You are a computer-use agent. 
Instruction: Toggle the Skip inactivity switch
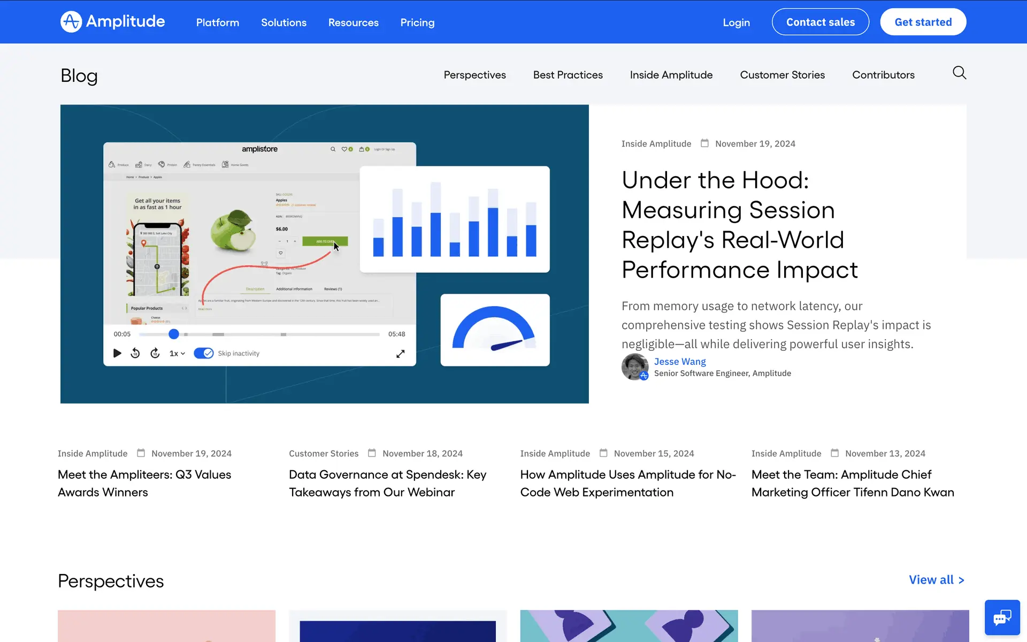coord(204,353)
